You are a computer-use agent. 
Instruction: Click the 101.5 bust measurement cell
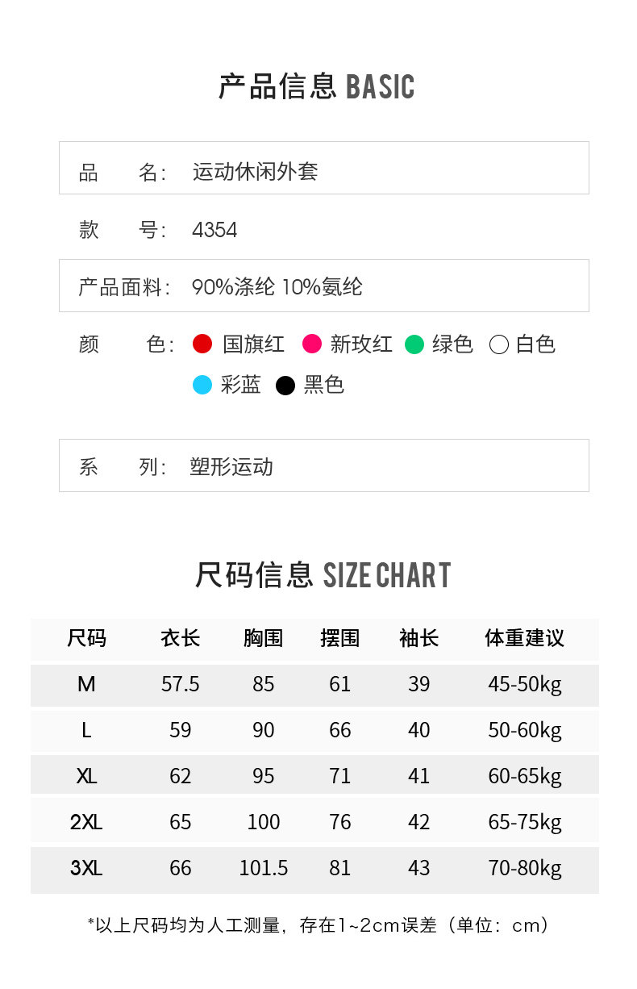pyautogui.click(x=263, y=868)
